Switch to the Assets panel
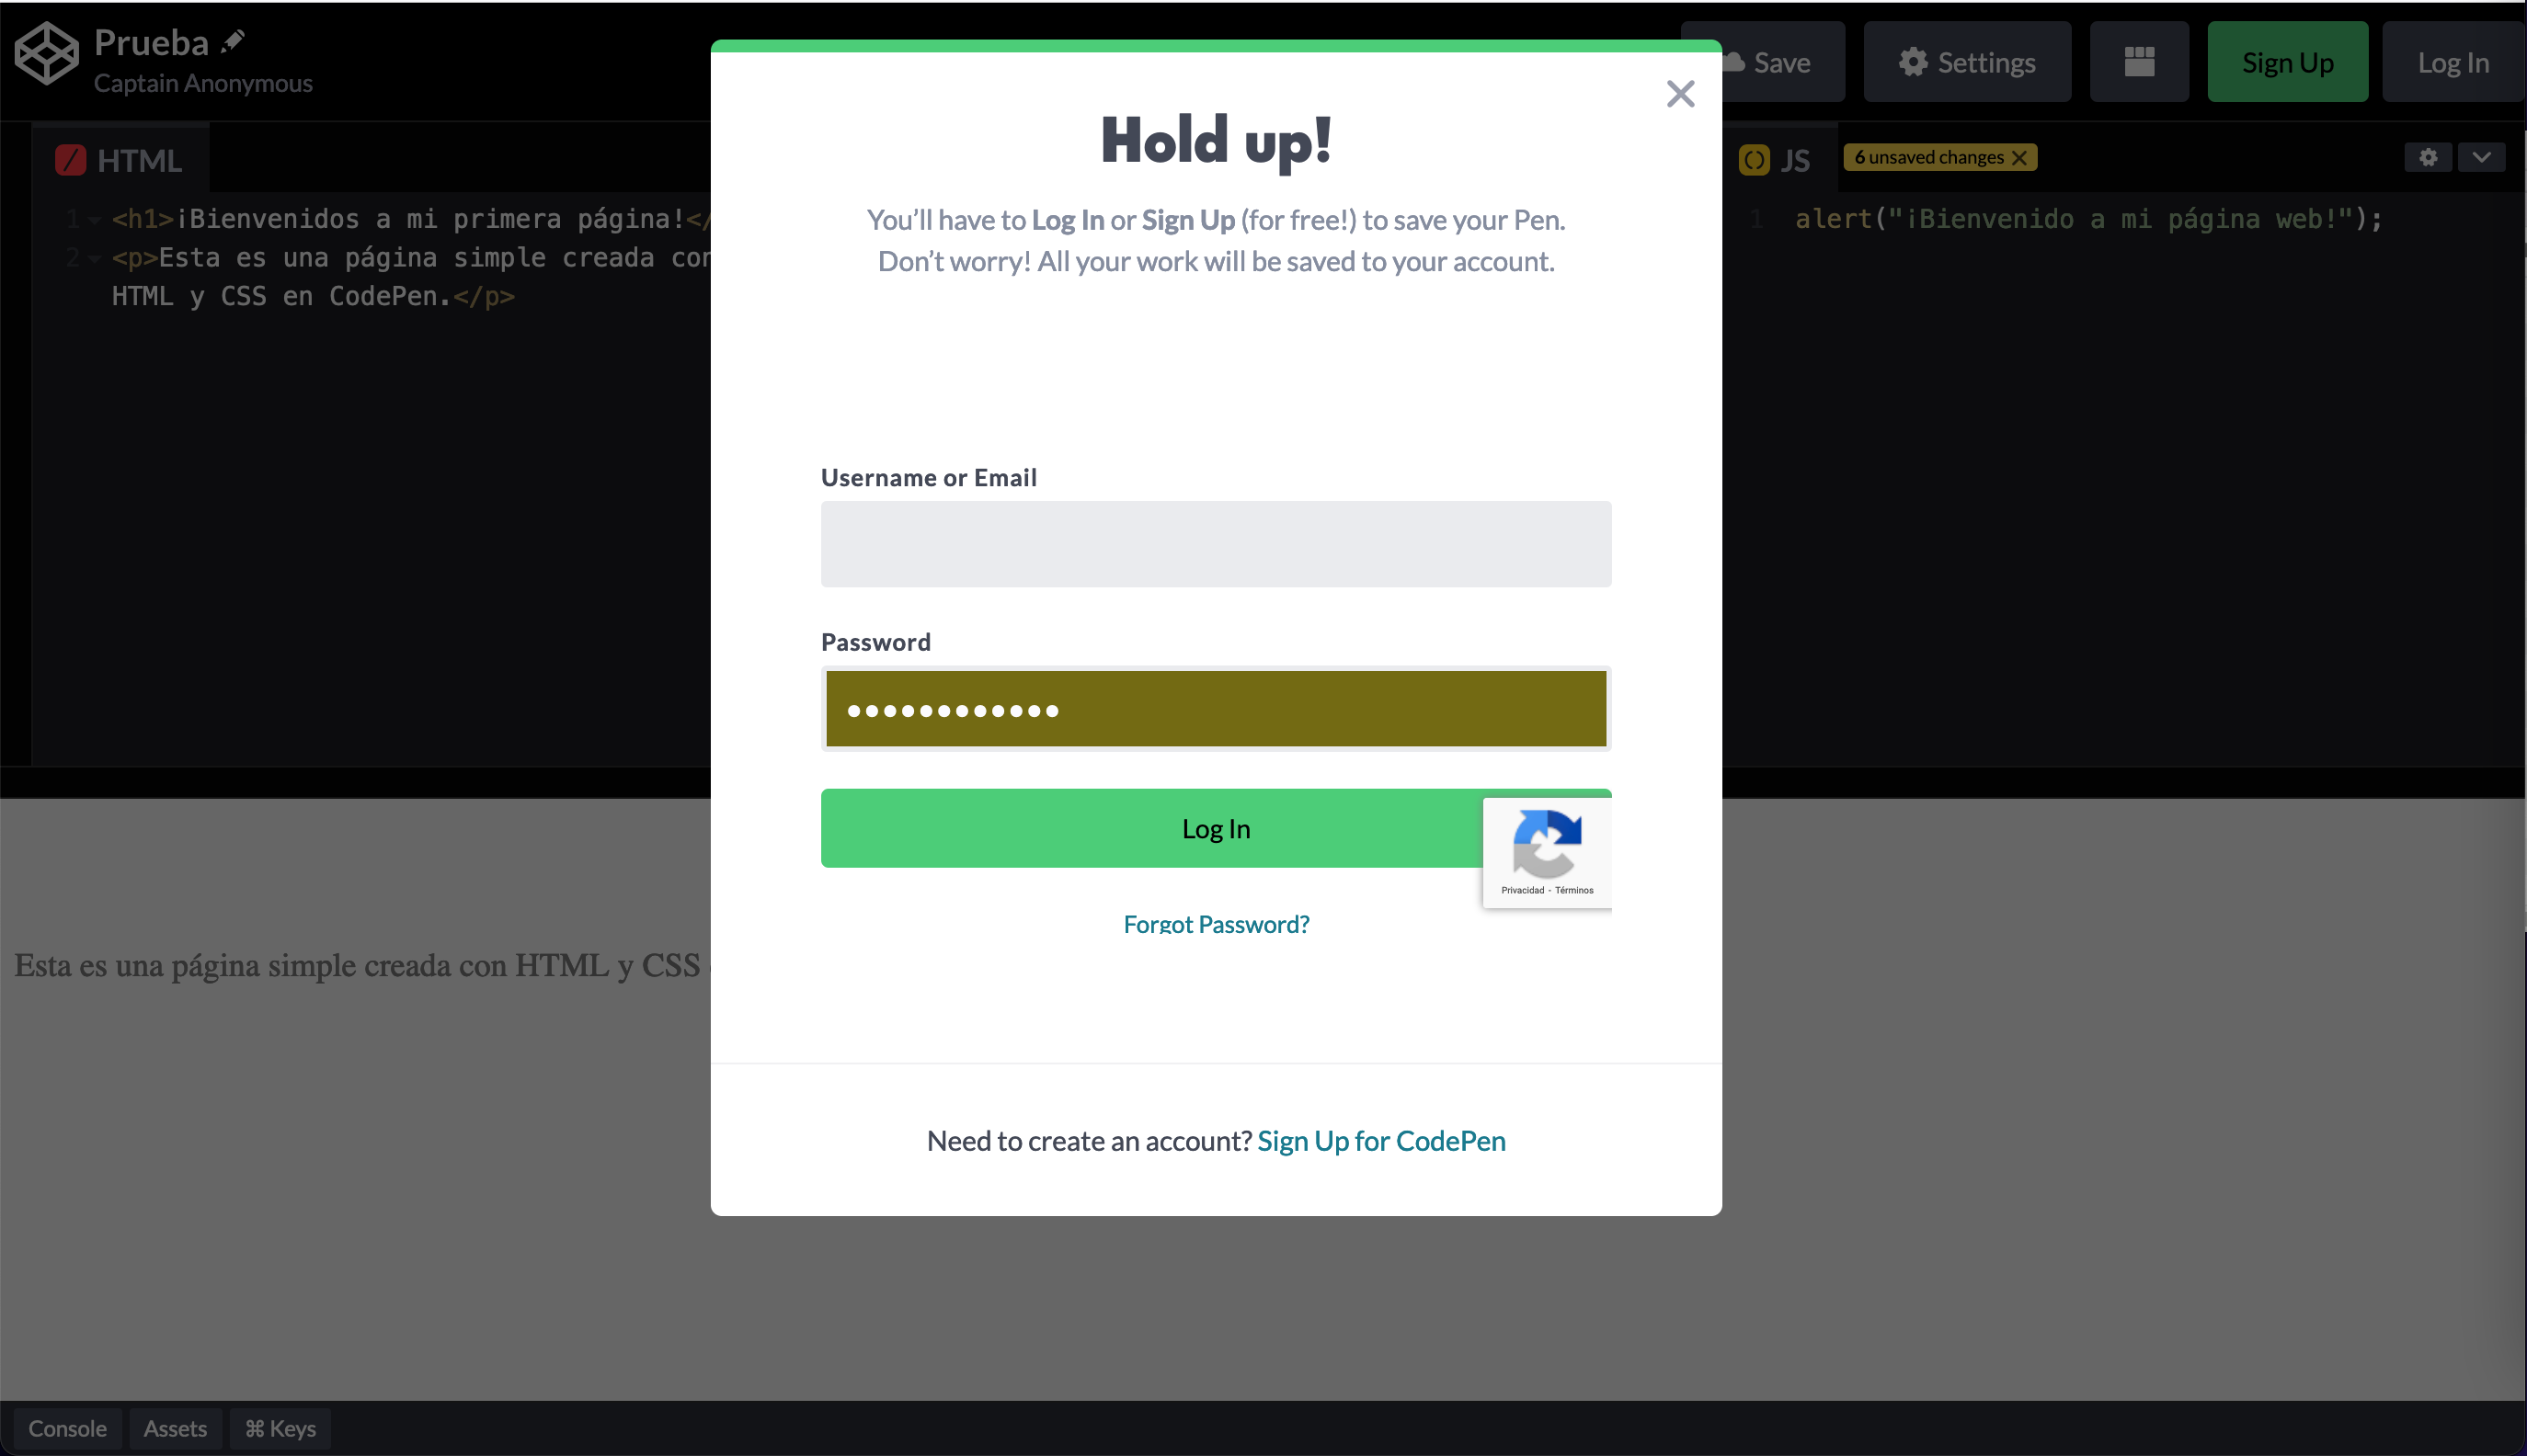 [x=175, y=1428]
